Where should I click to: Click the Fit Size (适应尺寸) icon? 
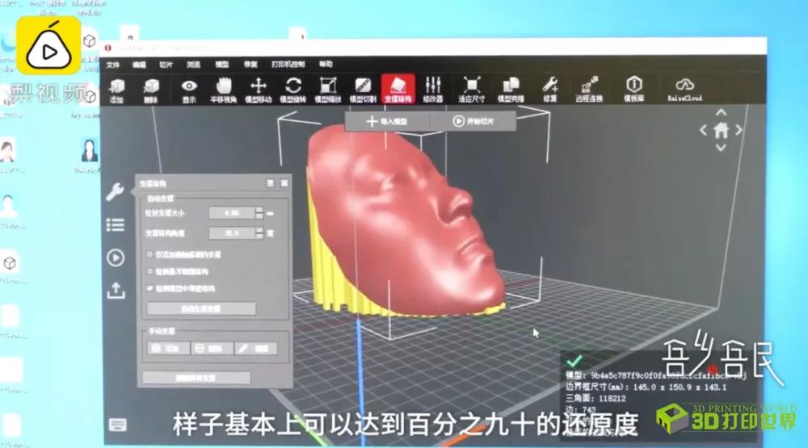[472, 89]
